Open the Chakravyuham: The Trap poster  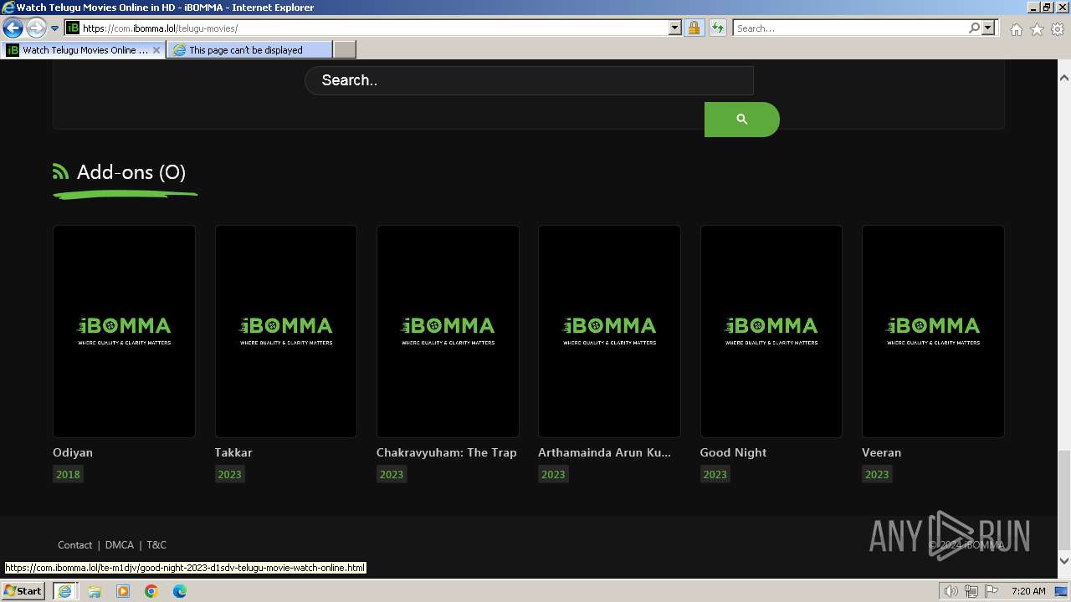click(448, 331)
